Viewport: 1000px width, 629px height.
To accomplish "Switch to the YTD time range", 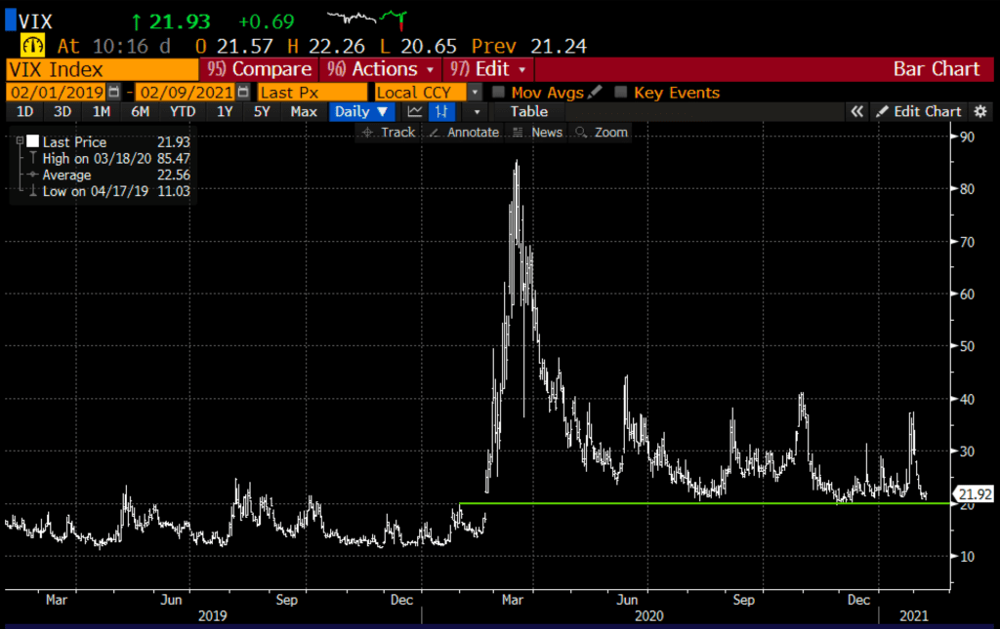I will [183, 112].
